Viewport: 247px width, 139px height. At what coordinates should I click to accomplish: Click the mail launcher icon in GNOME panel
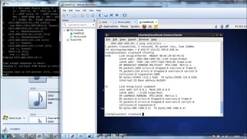(x=150, y=27)
